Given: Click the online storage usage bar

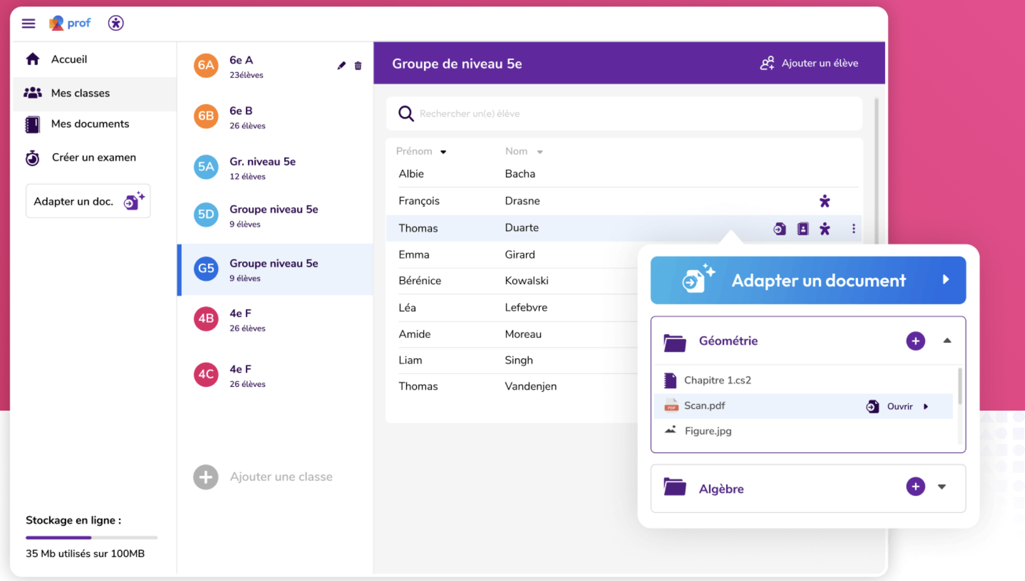Looking at the screenshot, I should click(x=92, y=537).
